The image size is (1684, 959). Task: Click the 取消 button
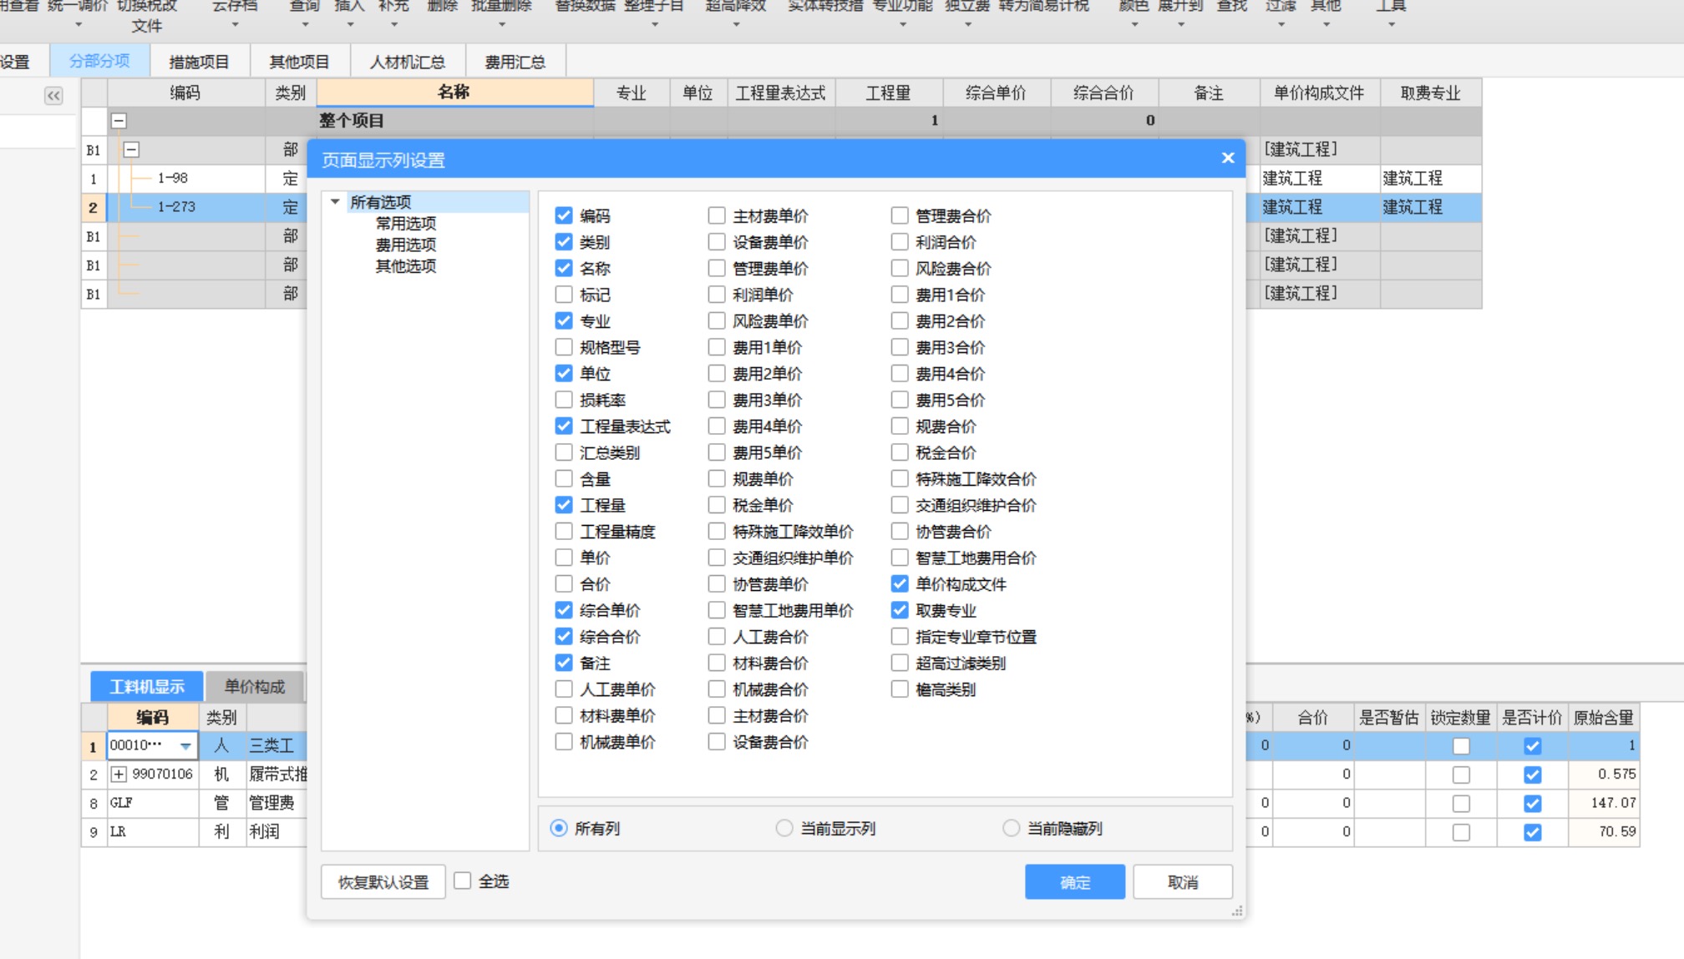click(x=1183, y=882)
